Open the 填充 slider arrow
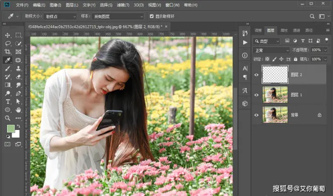This screenshot has height=196, width=333. pyautogui.click(x=325, y=59)
